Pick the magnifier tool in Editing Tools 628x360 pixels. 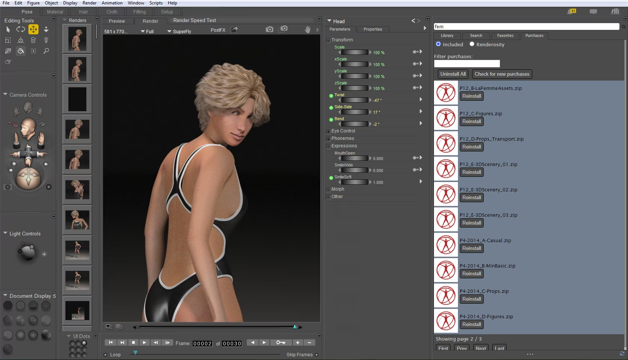click(46, 51)
